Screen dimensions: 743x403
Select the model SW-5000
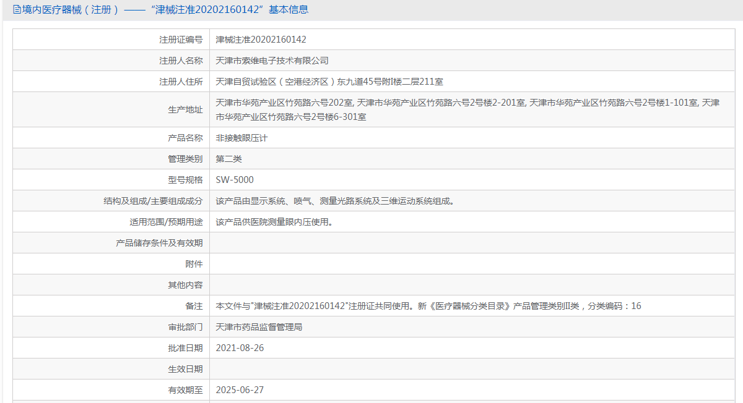click(235, 180)
